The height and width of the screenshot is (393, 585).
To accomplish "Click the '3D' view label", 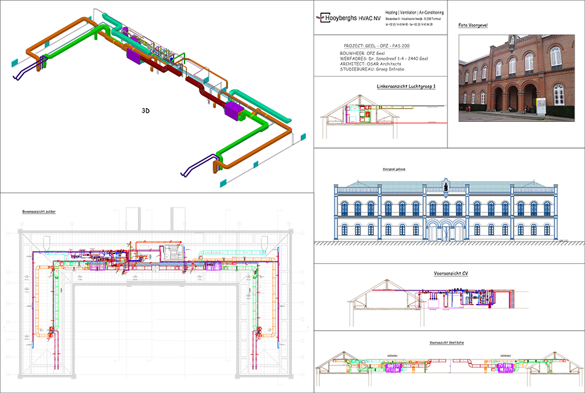I will click(x=145, y=111).
